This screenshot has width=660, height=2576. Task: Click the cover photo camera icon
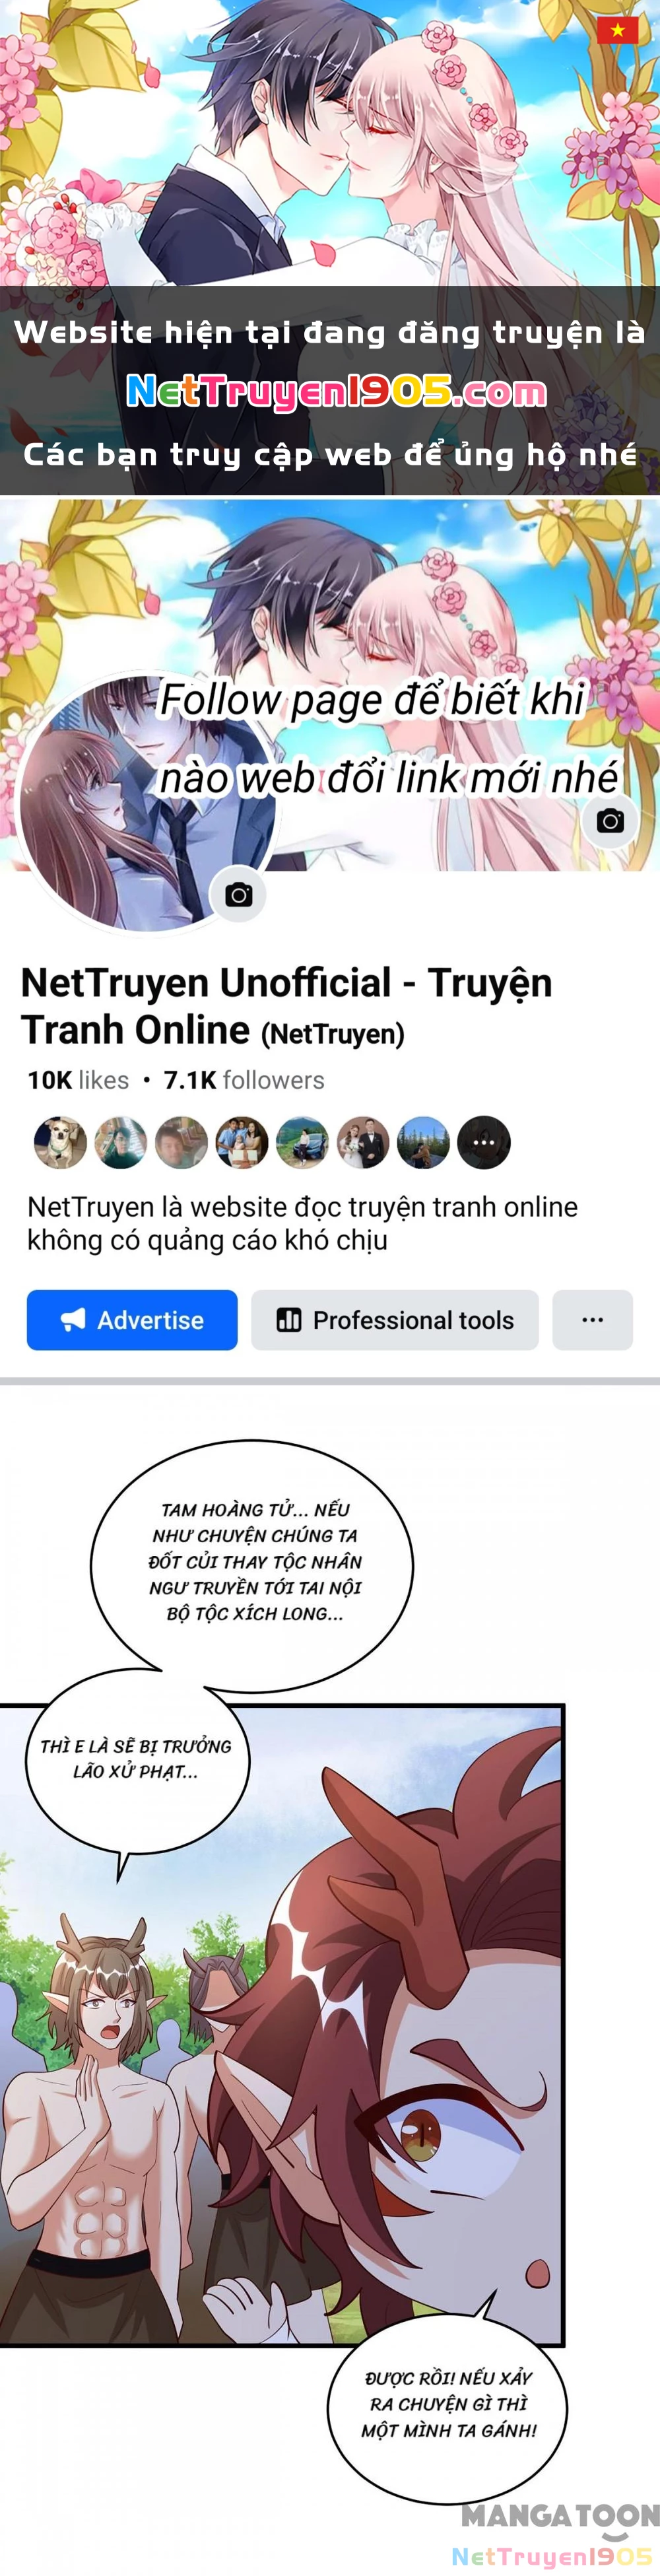coord(610,821)
